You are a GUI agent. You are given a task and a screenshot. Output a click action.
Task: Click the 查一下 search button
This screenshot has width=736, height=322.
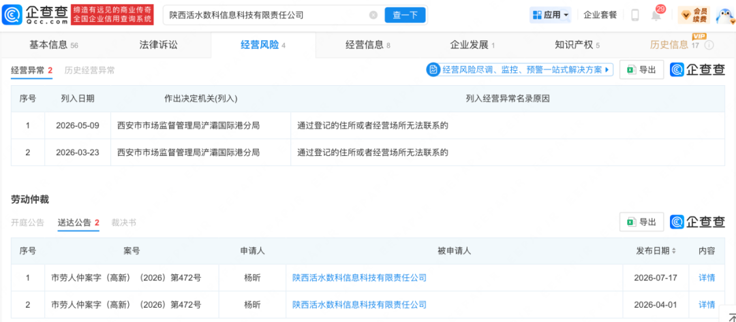pos(405,15)
